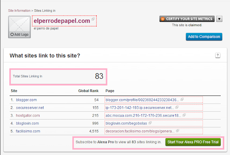Click the Global Rank column header
The width and height of the screenshot is (230, 155).
tap(88, 91)
